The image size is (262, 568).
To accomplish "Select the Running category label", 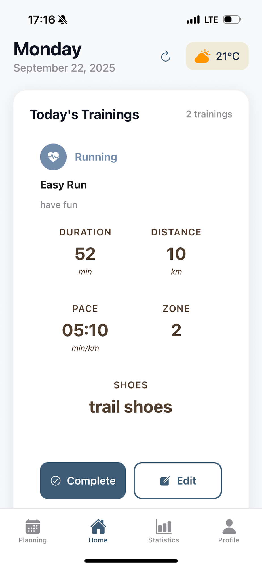I will click(x=96, y=157).
